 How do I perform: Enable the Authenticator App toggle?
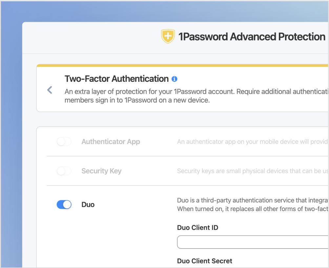point(64,142)
